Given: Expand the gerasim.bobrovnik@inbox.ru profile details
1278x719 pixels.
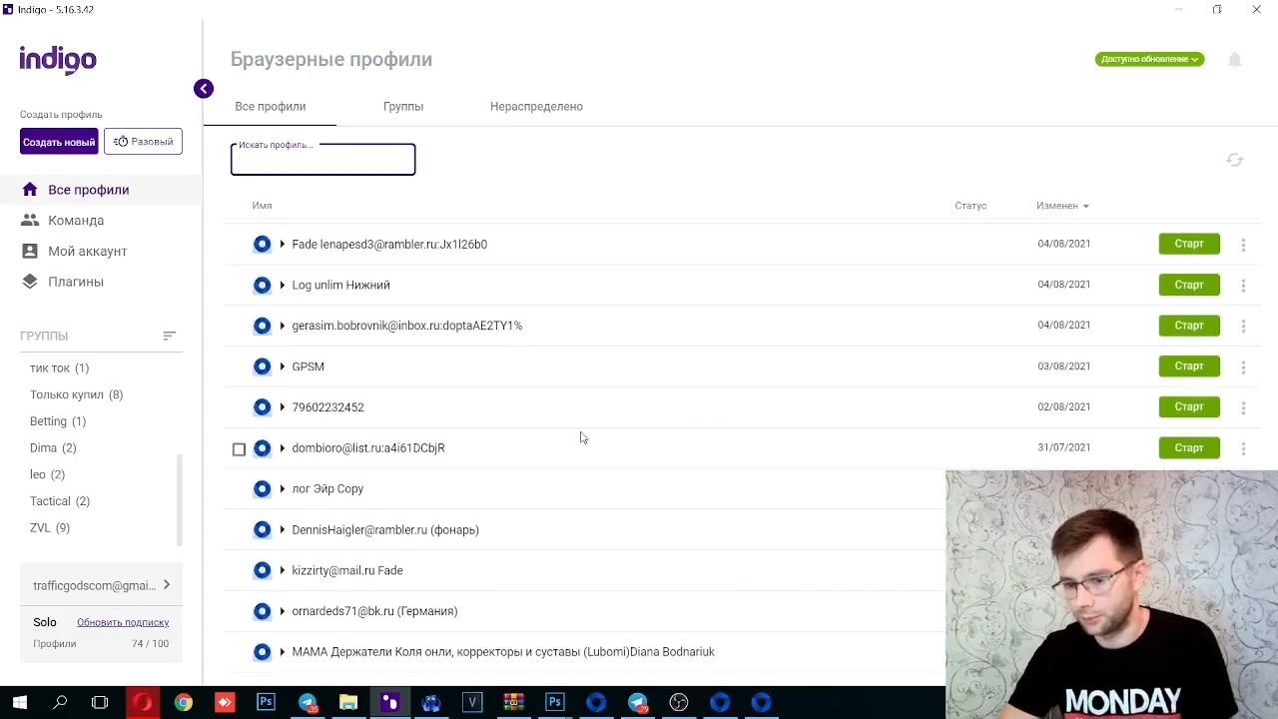Looking at the screenshot, I should (283, 327).
